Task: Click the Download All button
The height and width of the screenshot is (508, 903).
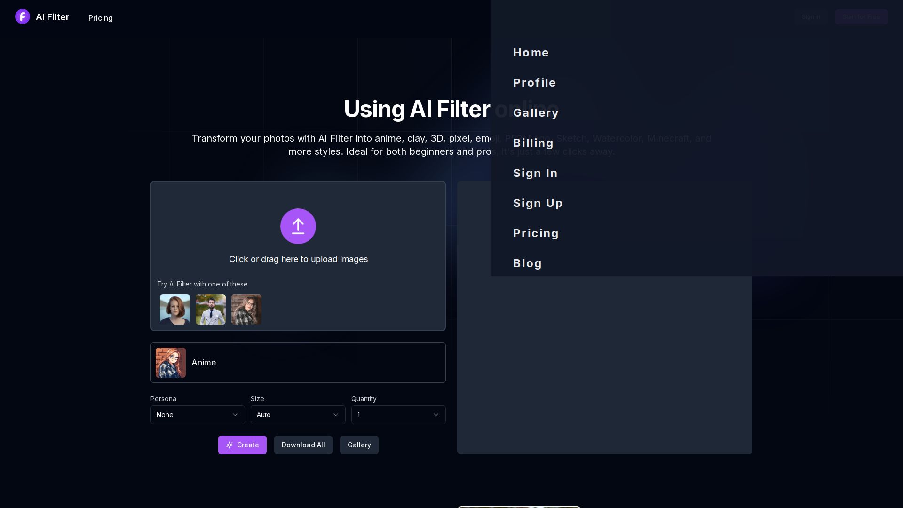Action: click(x=303, y=445)
